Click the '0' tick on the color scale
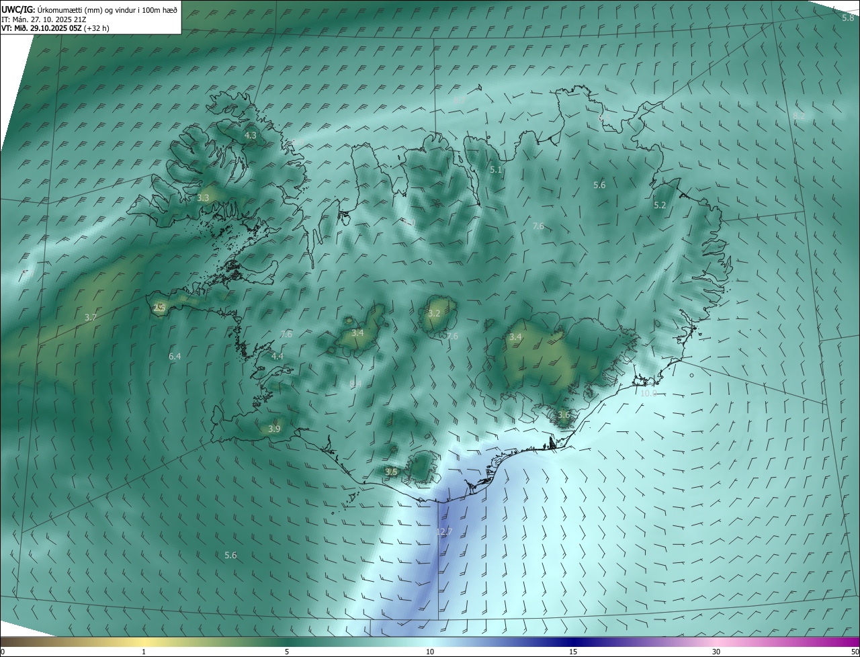860x657 pixels. pos(3,652)
